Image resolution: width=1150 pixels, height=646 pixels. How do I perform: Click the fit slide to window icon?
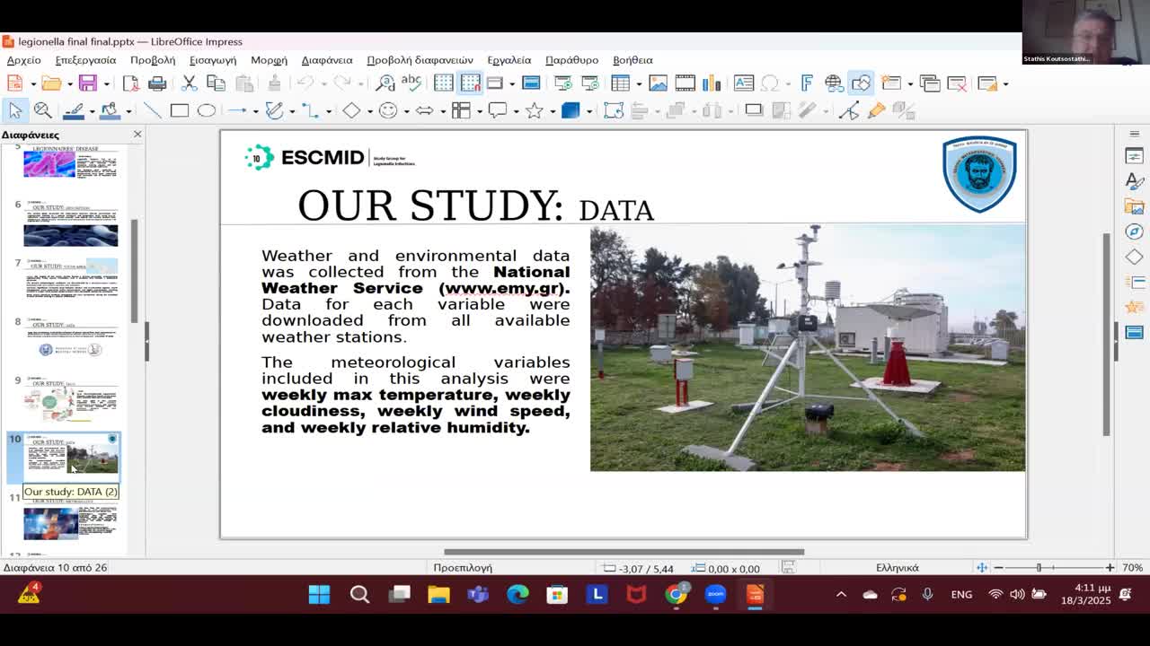(982, 568)
